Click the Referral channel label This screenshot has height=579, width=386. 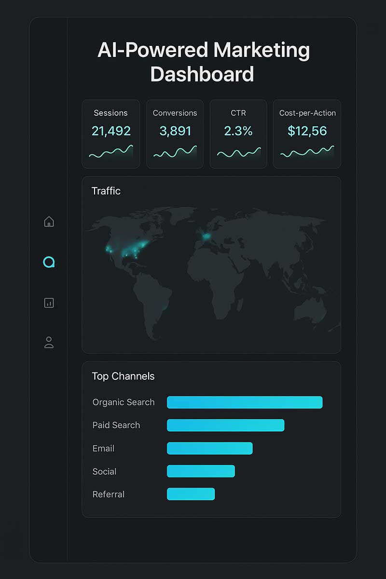pyautogui.click(x=109, y=494)
